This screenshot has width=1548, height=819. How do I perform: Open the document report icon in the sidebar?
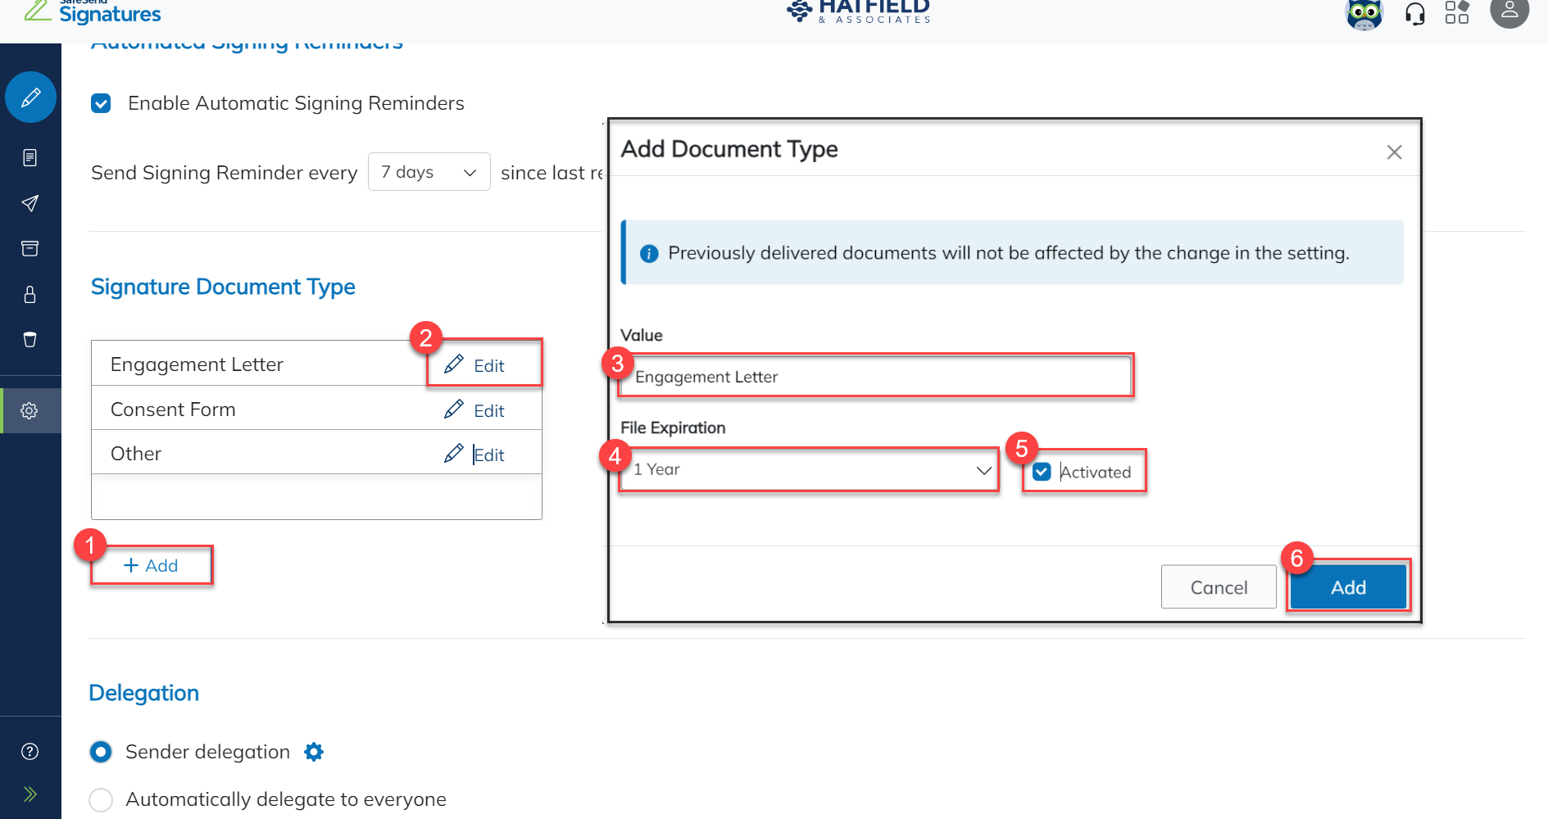click(30, 158)
